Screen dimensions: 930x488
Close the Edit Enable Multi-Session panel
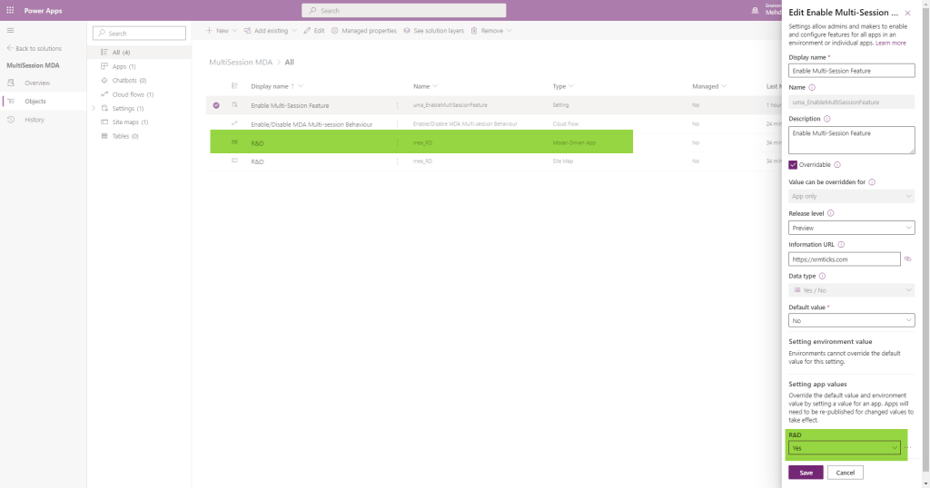pyautogui.click(x=907, y=14)
